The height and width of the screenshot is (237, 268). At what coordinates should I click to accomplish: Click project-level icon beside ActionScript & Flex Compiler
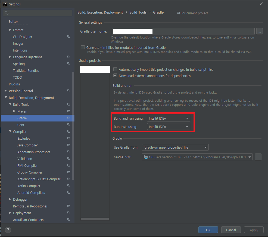click(x=68, y=179)
